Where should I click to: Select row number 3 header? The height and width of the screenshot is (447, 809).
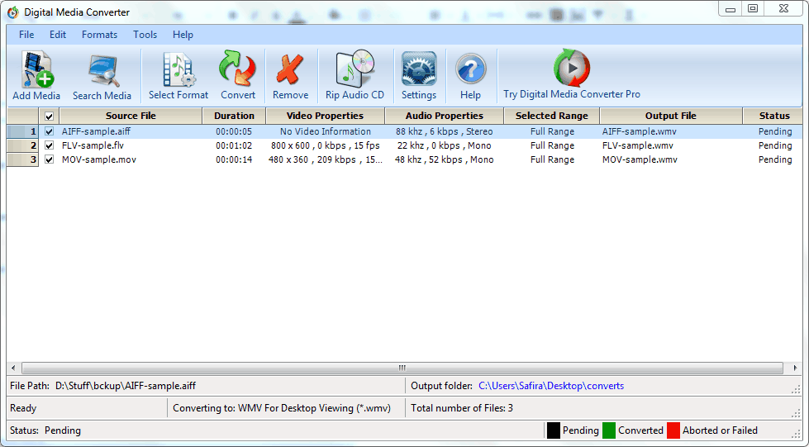pyautogui.click(x=22, y=159)
